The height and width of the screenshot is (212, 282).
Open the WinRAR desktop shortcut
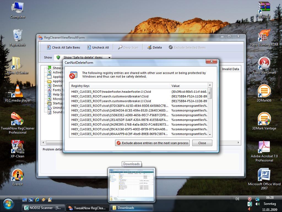[x=264, y=10]
